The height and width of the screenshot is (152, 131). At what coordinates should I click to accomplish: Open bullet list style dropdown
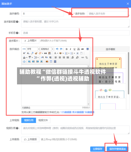pyautogui.click(x=74, y=53)
